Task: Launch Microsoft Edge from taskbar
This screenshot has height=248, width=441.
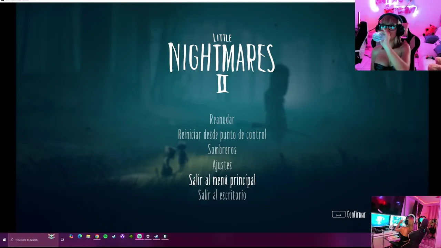Action: click(x=80, y=237)
